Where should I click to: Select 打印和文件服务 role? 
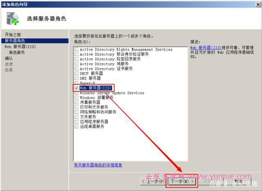point(77,107)
